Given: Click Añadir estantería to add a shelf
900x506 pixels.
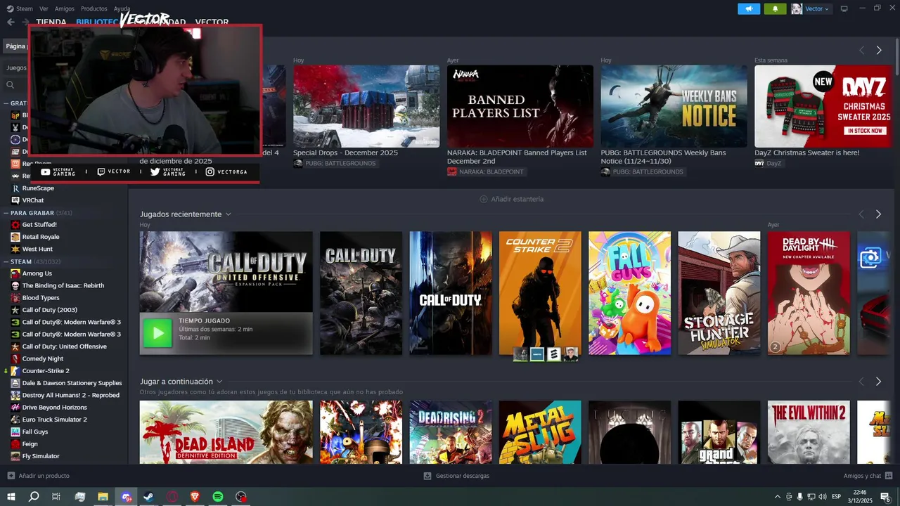Looking at the screenshot, I should pyautogui.click(x=511, y=199).
